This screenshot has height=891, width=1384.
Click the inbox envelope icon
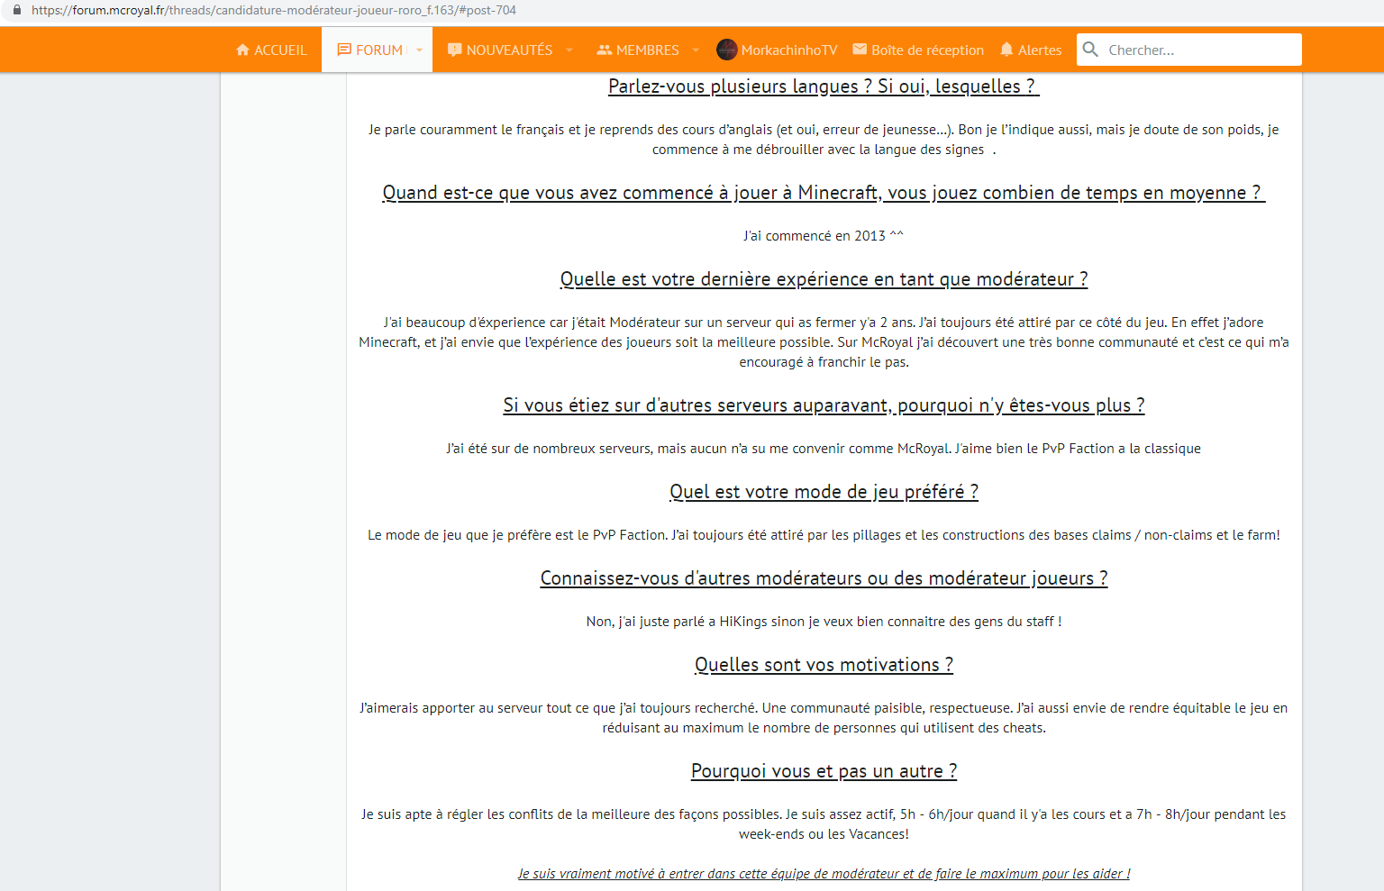click(860, 50)
